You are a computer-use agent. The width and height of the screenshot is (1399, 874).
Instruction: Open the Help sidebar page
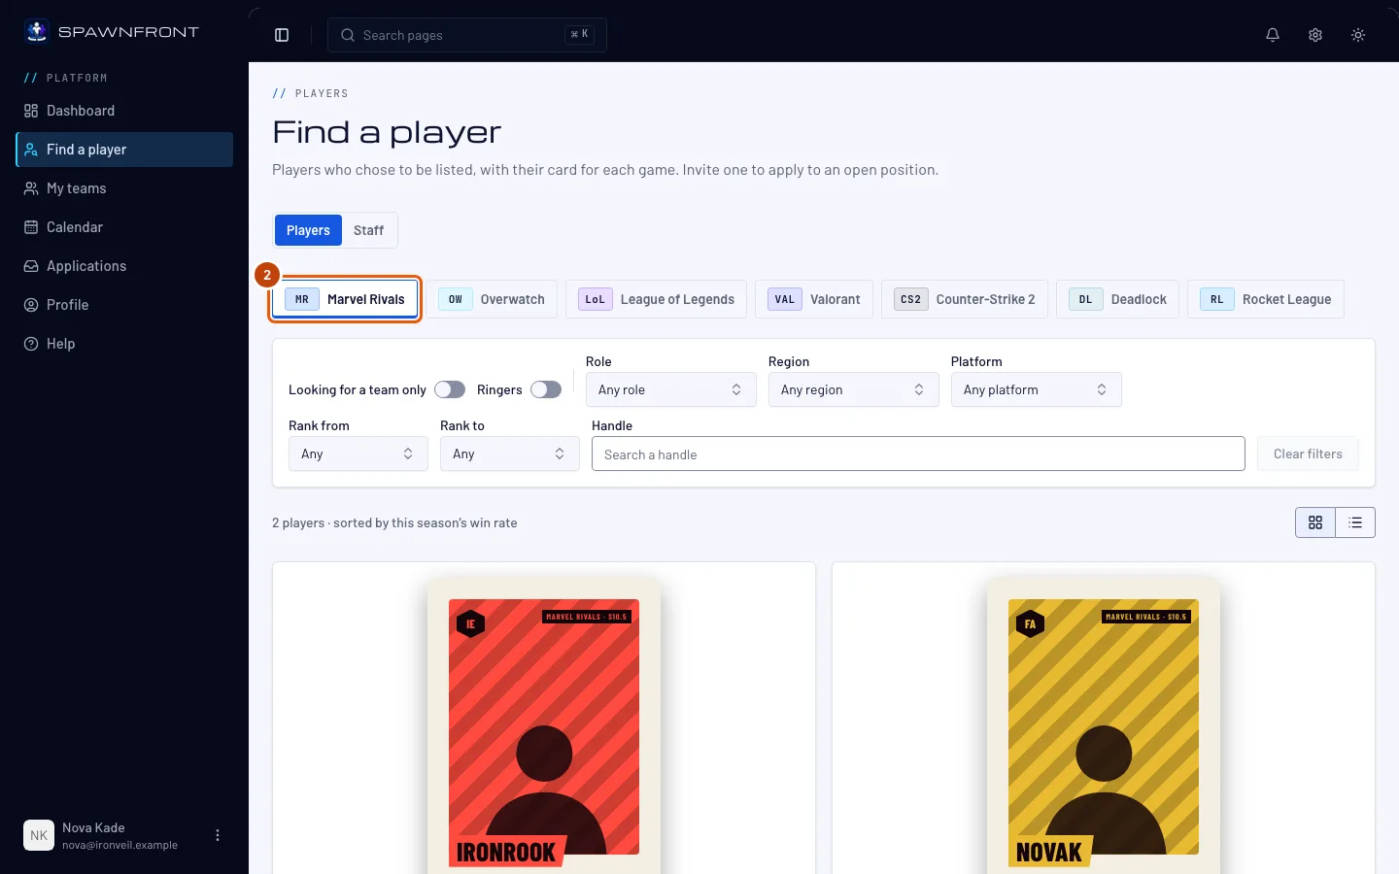tap(124, 344)
